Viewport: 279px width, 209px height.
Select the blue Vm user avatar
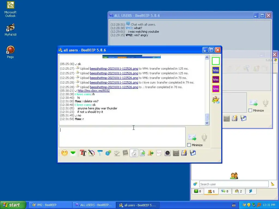click(216, 70)
